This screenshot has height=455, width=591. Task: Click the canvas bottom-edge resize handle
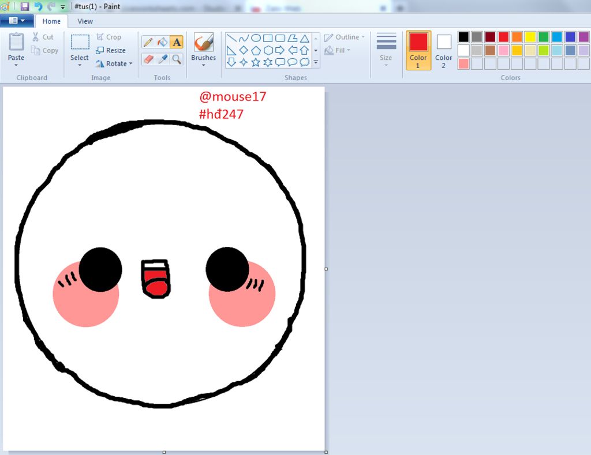[164, 452]
